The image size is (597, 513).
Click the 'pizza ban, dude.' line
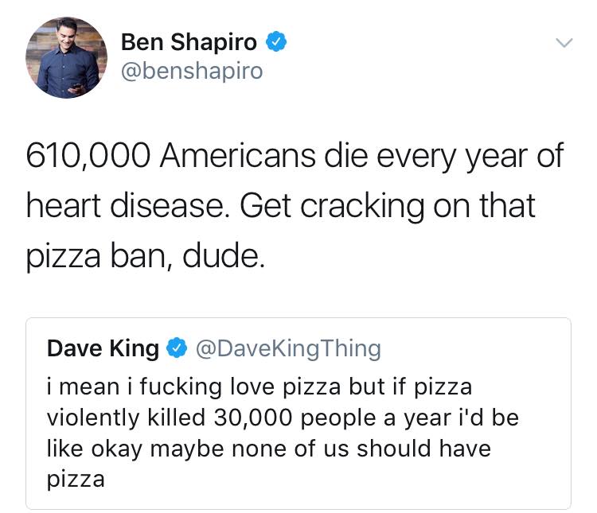coord(145,256)
